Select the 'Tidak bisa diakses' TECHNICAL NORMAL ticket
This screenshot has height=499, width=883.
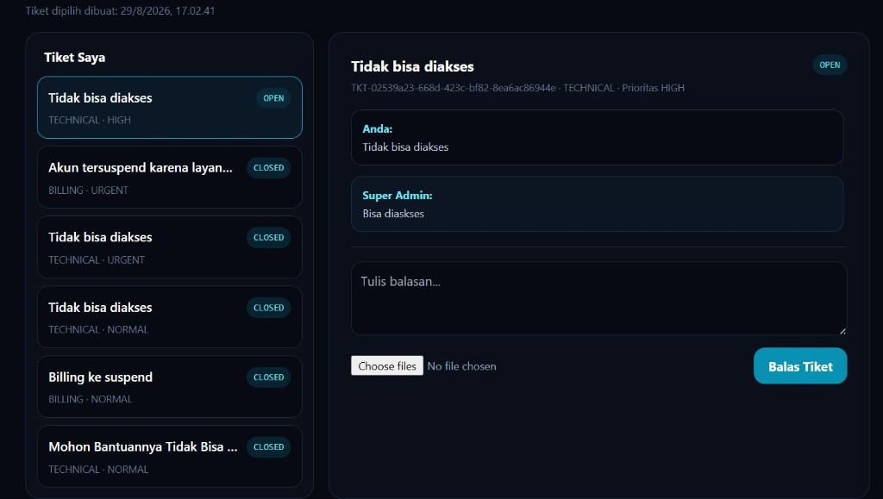[x=170, y=317]
